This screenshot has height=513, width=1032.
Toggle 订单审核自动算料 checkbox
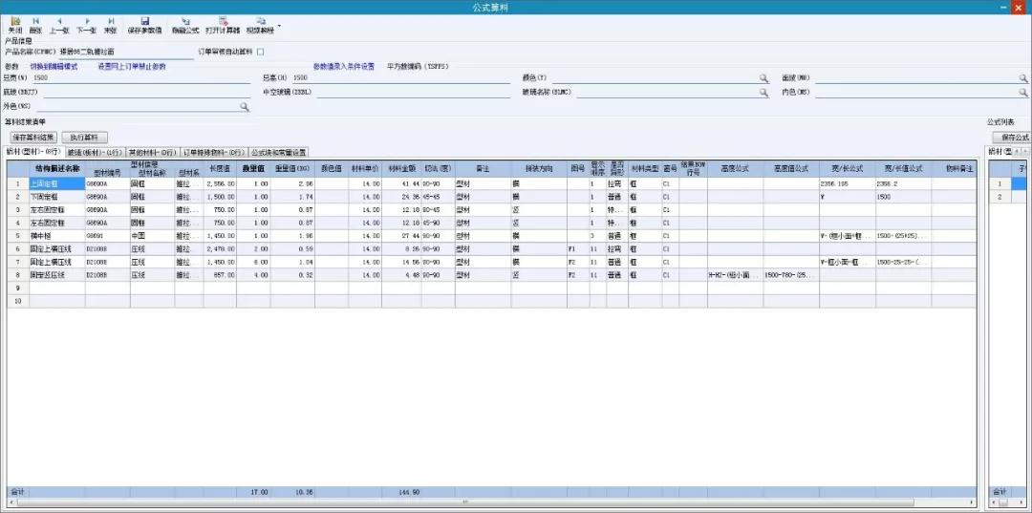(261, 51)
